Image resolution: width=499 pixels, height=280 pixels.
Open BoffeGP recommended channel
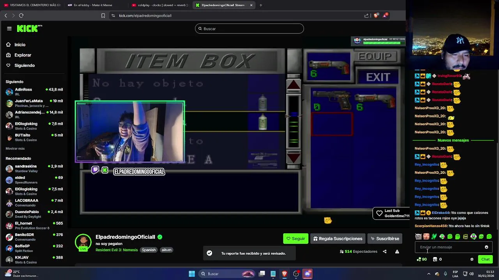(x=34, y=248)
